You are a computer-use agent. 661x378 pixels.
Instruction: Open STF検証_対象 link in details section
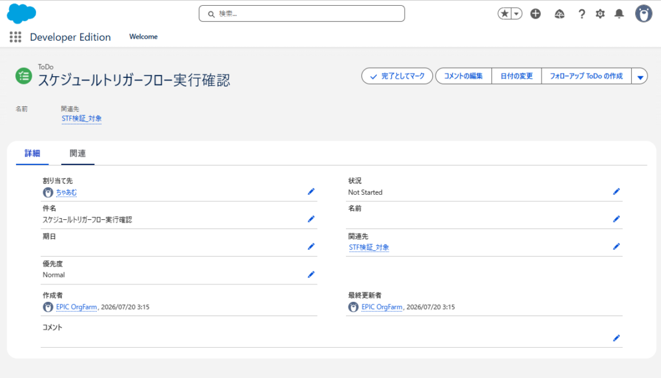point(369,247)
